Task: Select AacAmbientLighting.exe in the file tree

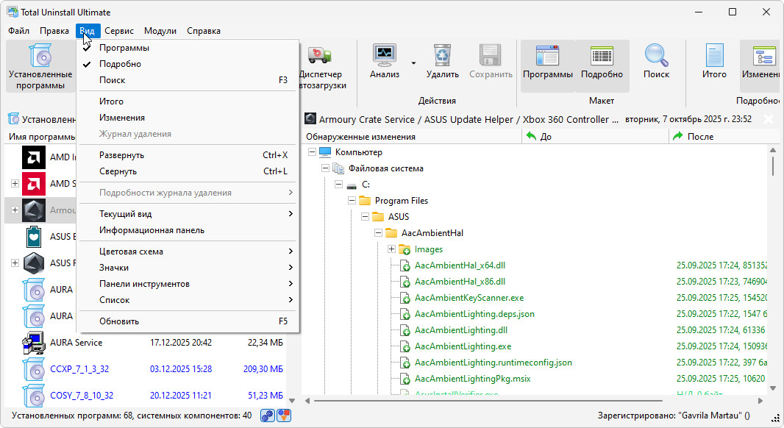Action: coord(463,346)
